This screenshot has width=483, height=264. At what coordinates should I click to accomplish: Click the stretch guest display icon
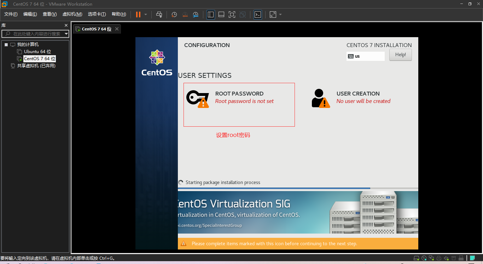click(x=273, y=15)
